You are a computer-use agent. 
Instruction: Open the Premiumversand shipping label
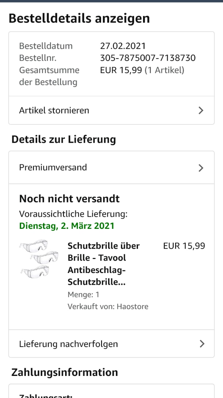click(x=53, y=167)
